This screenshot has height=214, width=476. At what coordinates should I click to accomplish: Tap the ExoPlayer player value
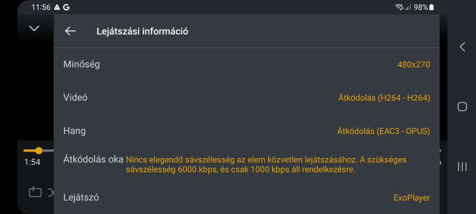coord(412,198)
